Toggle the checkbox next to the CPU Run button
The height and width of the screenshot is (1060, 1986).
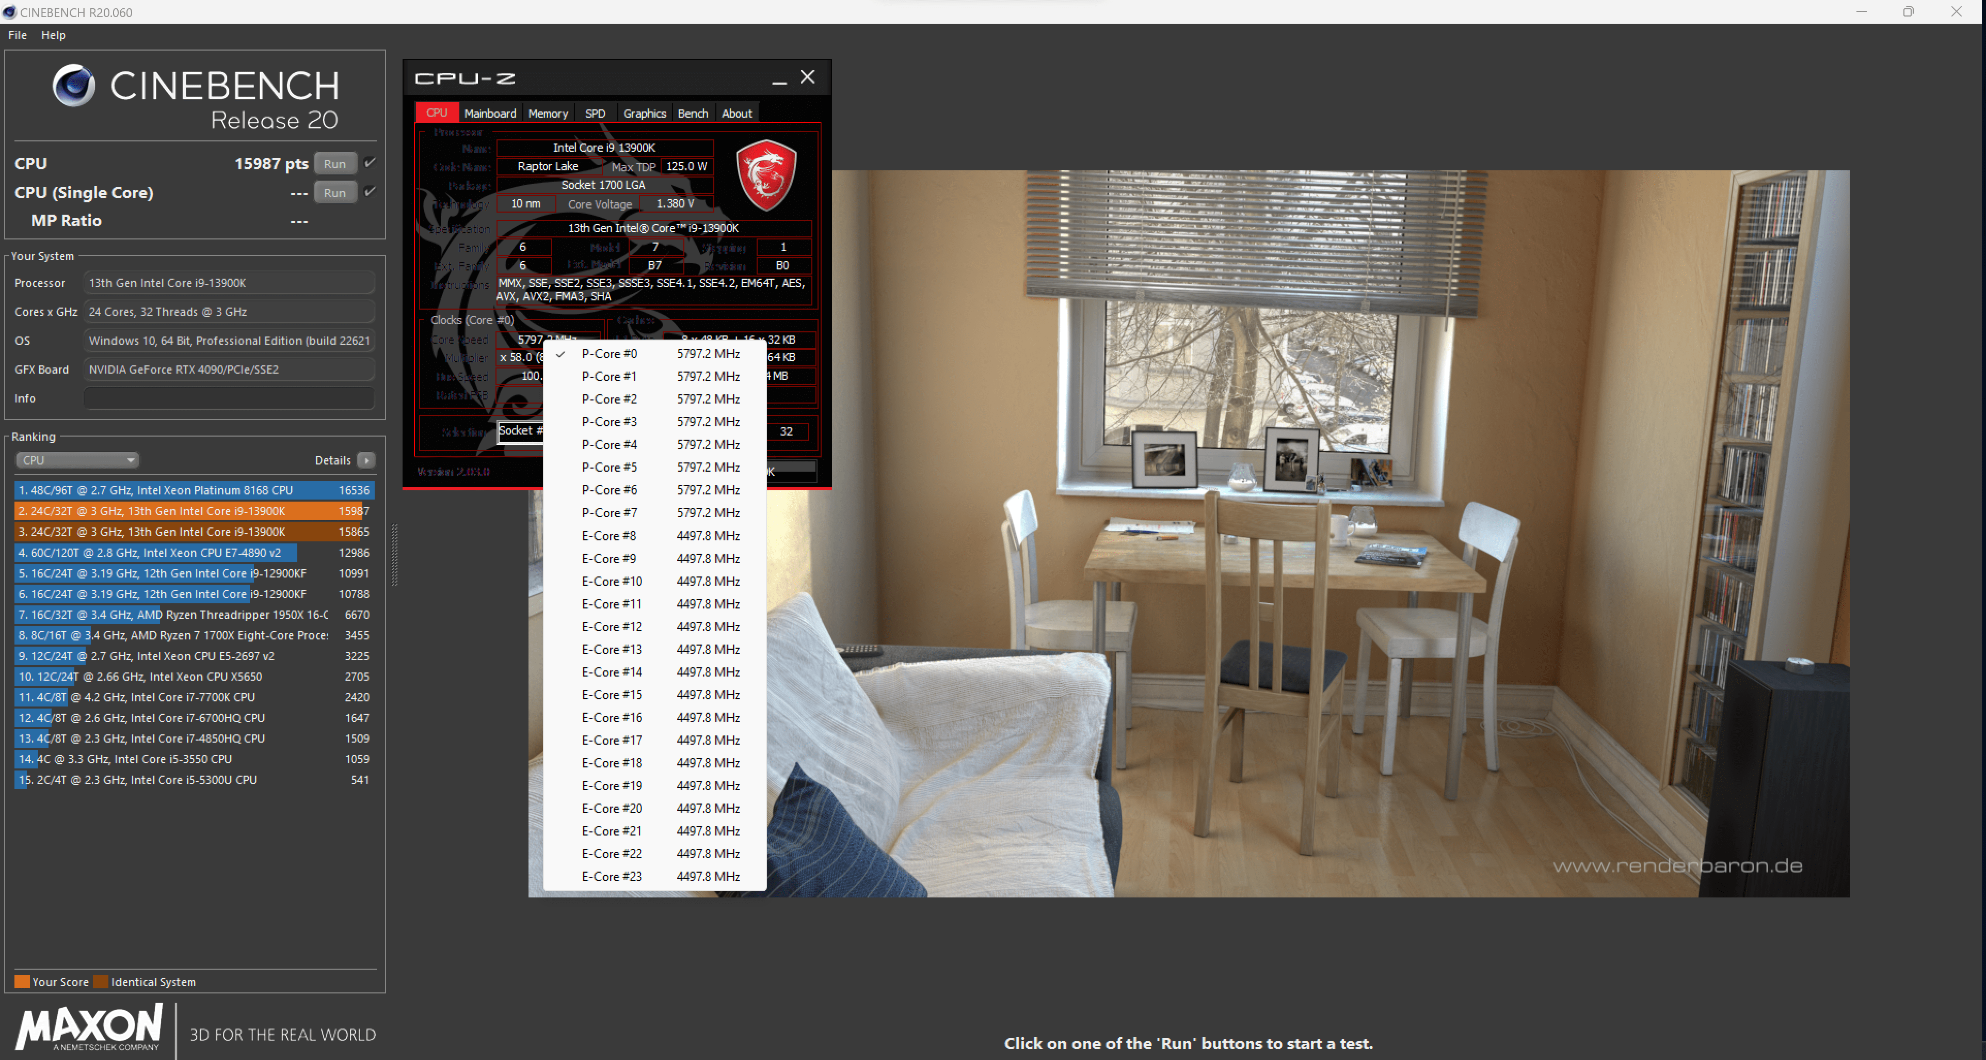370,163
